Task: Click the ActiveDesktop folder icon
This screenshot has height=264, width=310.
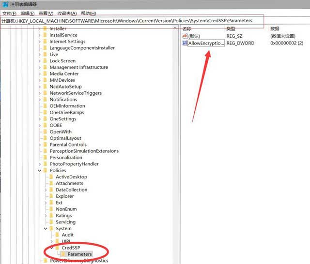Action: tap(51, 177)
